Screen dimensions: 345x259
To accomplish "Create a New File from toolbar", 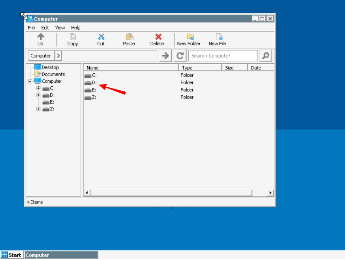I will click(x=218, y=40).
